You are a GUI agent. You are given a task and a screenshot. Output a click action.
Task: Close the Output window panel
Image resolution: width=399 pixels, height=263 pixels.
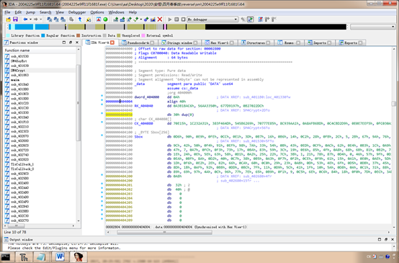click(393, 239)
